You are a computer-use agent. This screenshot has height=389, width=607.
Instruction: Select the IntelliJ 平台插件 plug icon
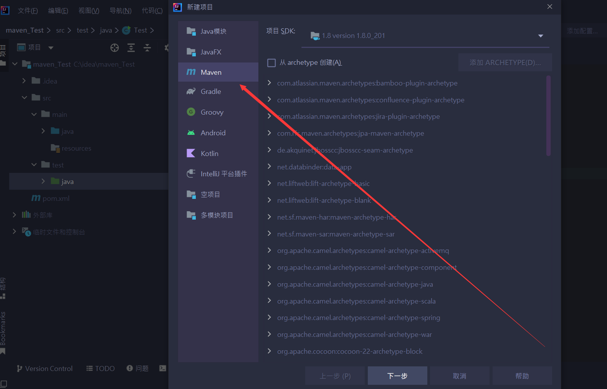point(191,174)
